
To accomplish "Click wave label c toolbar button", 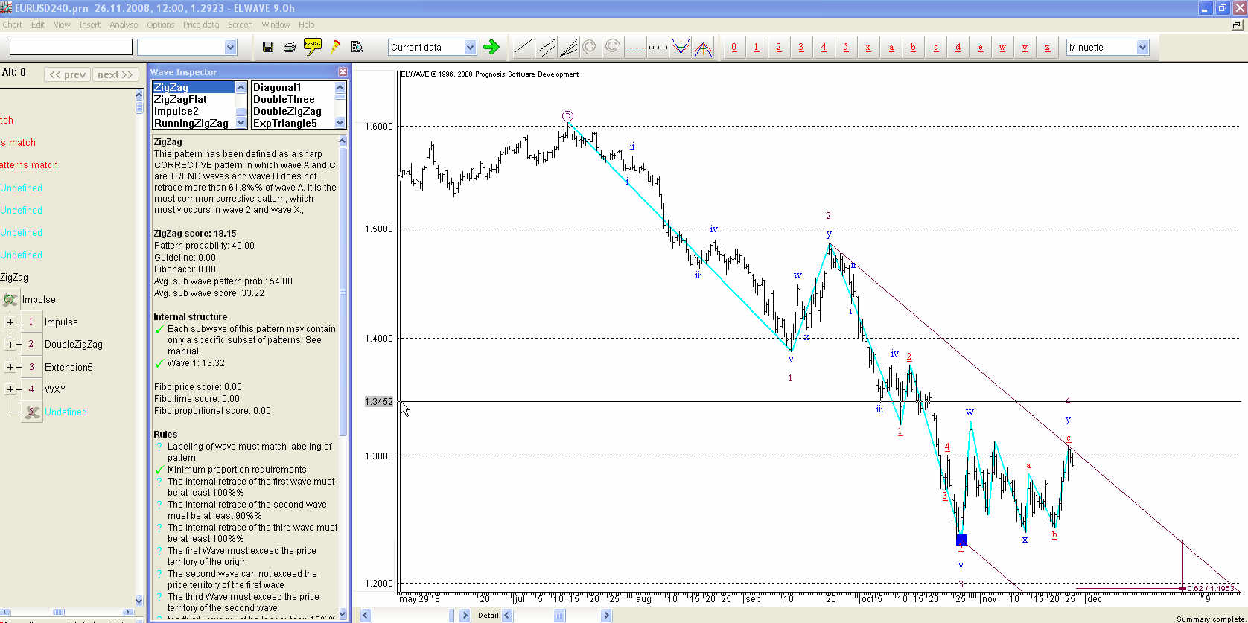I will point(935,48).
